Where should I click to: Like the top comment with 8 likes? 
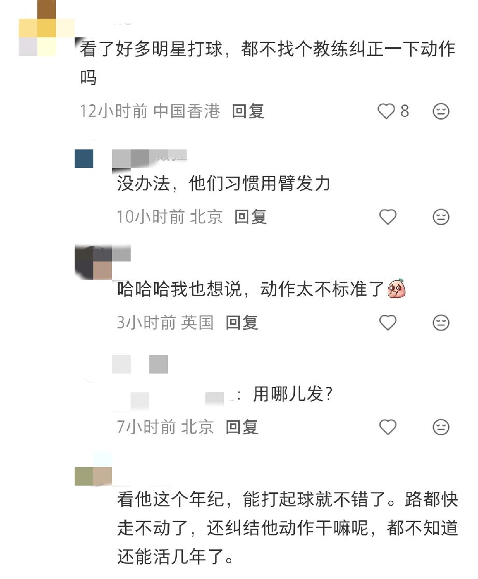click(386, 111)
